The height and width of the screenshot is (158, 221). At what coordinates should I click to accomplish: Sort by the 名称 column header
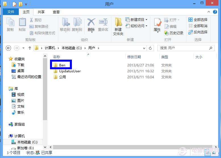[56, 57]
